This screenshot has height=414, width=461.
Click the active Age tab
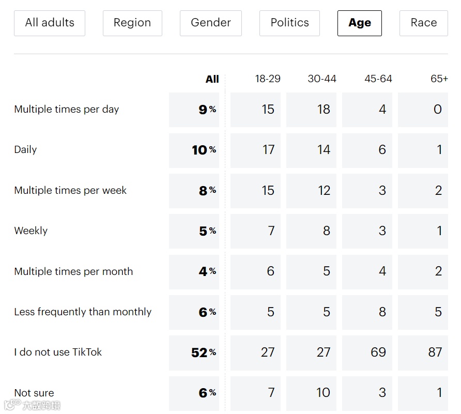click(x=360, y=23)
